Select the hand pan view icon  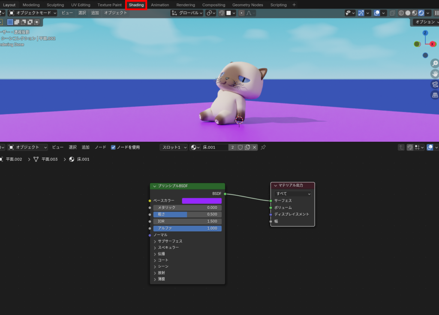pyautogui.click(x=435, y=74)
